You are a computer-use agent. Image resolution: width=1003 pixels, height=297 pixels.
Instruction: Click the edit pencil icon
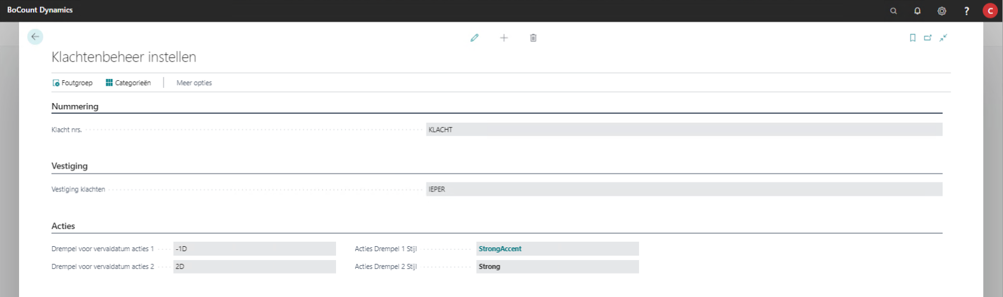pyautogui.click(x=474, y=38)
